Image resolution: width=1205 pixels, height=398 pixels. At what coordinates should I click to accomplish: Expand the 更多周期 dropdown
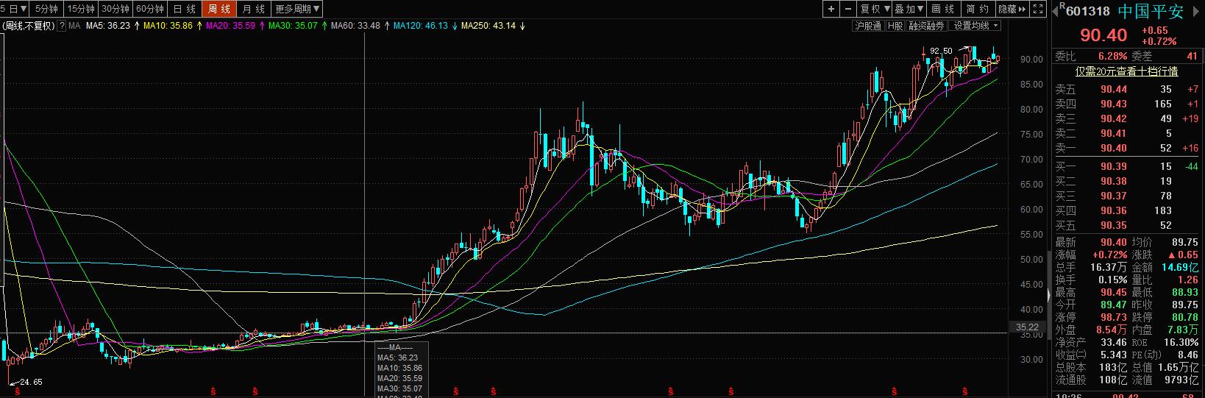[297, 9]
